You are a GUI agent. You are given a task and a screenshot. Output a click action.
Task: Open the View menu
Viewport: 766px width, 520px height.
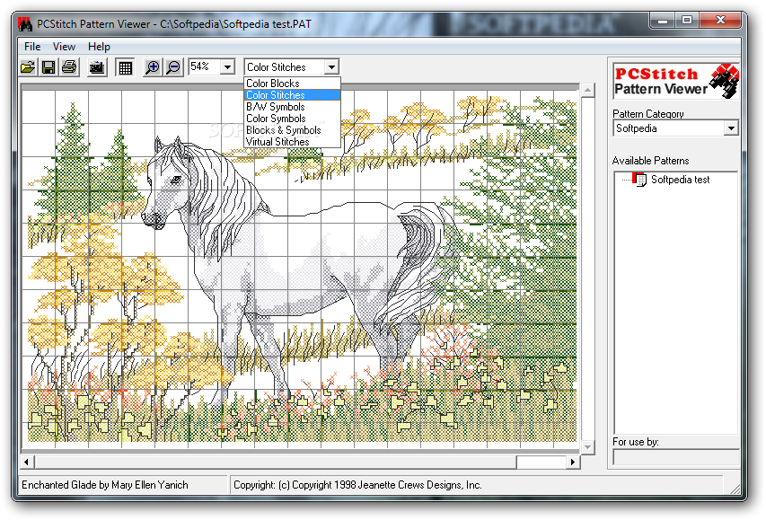click(64, 47)
